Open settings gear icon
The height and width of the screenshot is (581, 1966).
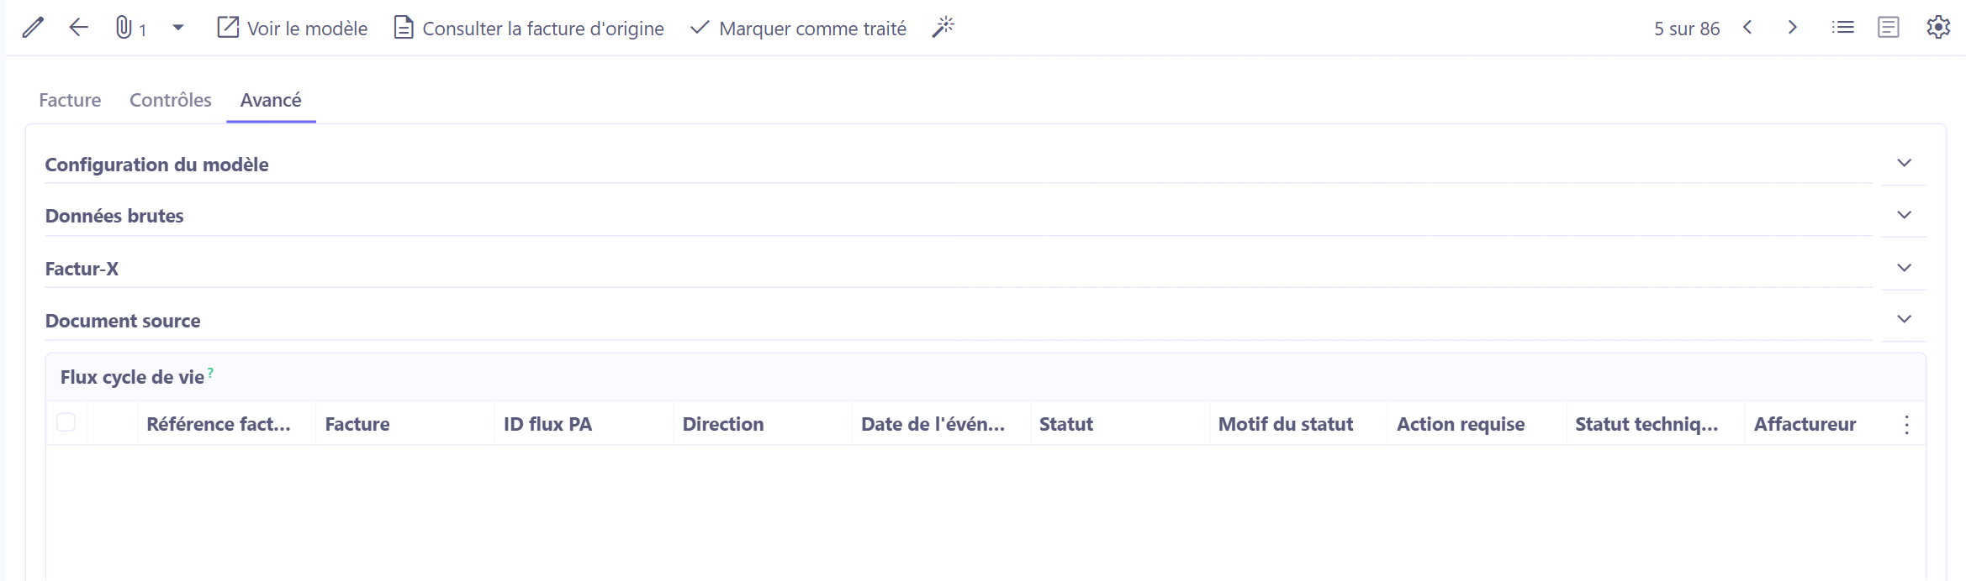(x=1938, y=28)
